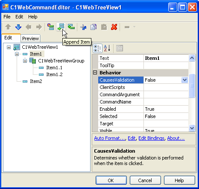Click the red X Delete icon
Screen dimensions: 199x189
click(x=114, y=27)
